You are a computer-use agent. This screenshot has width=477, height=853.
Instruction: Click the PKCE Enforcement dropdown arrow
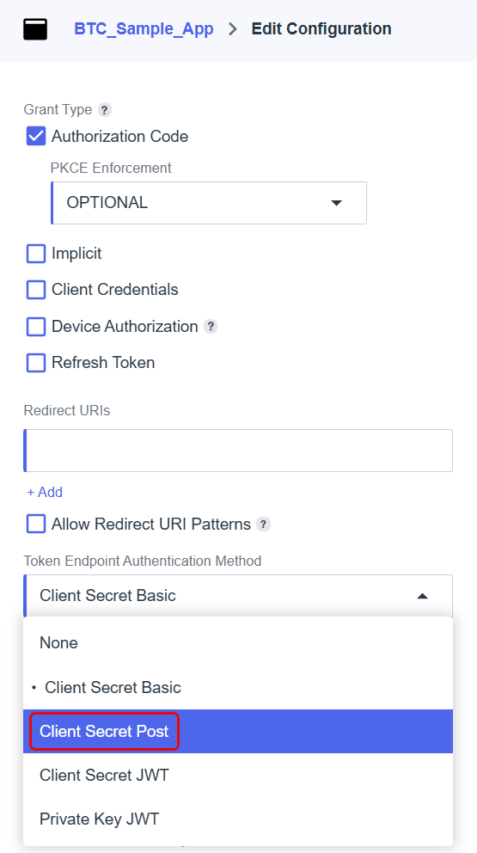336,203
